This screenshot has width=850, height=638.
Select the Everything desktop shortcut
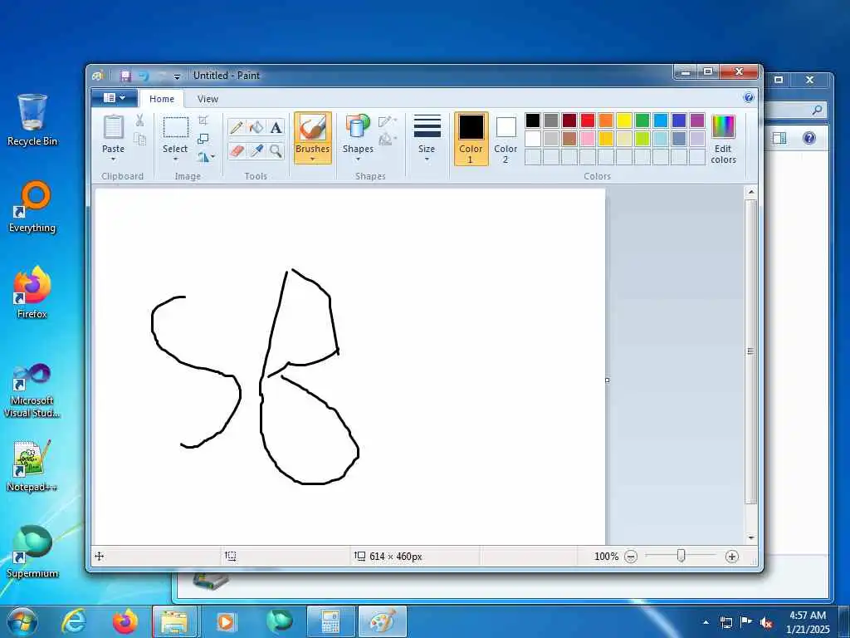[32, 207]
